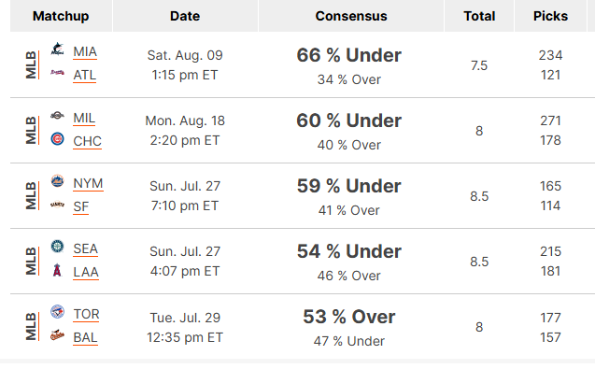Click the Chicago Cubs team logo
Screen dimensions: 595x369
57,139
